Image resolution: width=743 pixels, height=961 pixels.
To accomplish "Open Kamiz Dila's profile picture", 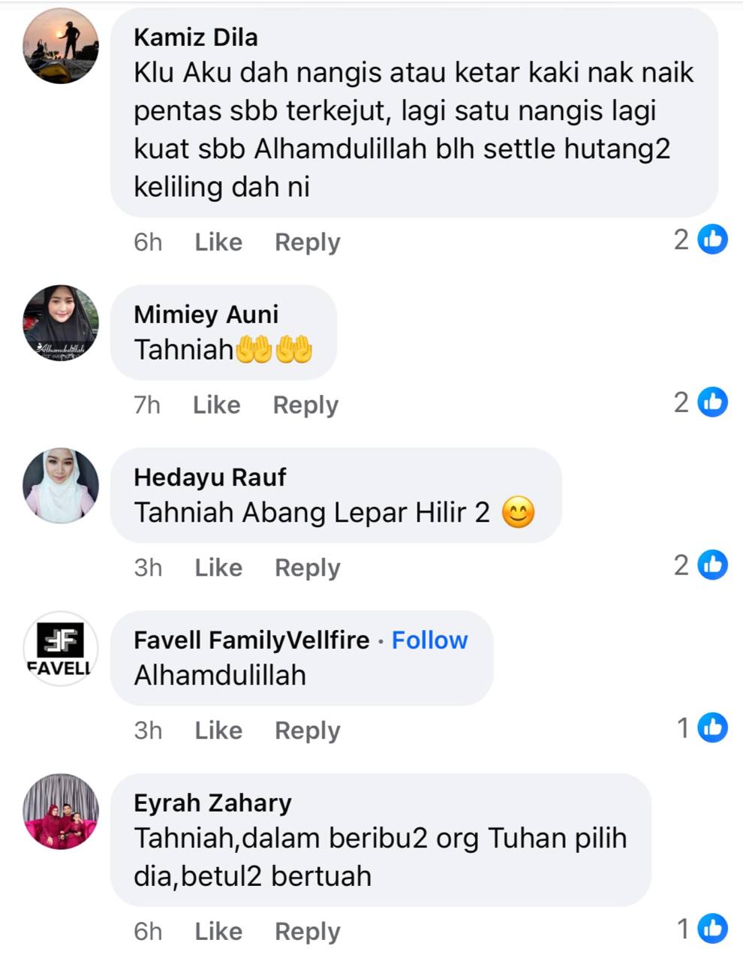I will (61, 46).
